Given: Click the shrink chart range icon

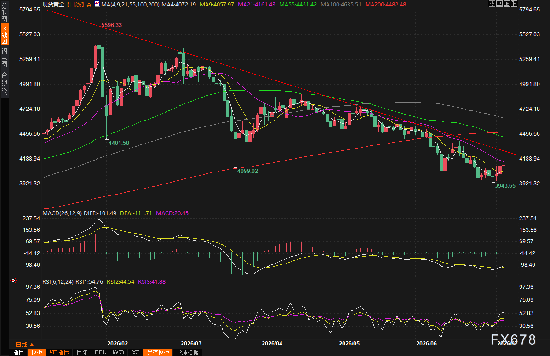Looking at the screenshot, I should (499, 4).
